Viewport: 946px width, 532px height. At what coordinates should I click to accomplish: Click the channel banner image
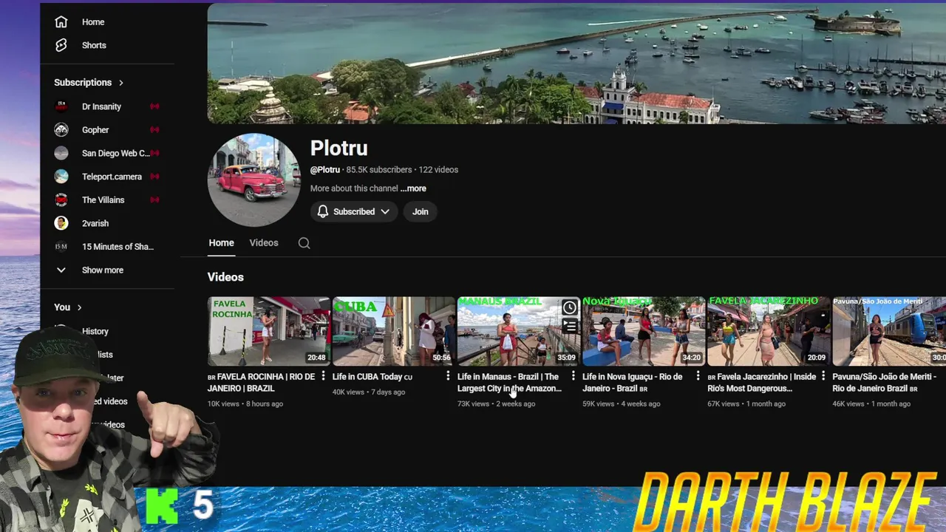click(x=576, y=64)
